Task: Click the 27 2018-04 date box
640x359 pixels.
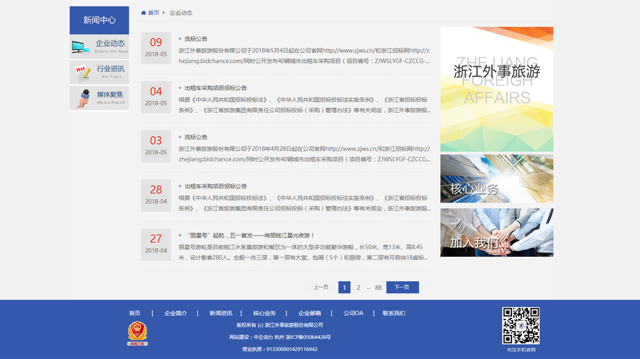Action: 156,245
